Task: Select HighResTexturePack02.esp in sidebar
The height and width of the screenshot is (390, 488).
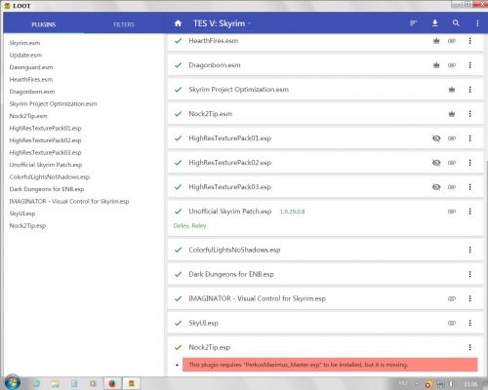Action: 45,140
